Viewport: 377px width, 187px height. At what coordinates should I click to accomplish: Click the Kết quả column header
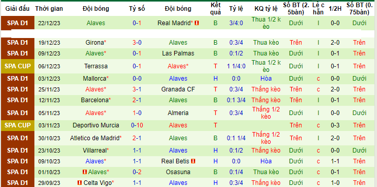(215, 9)
